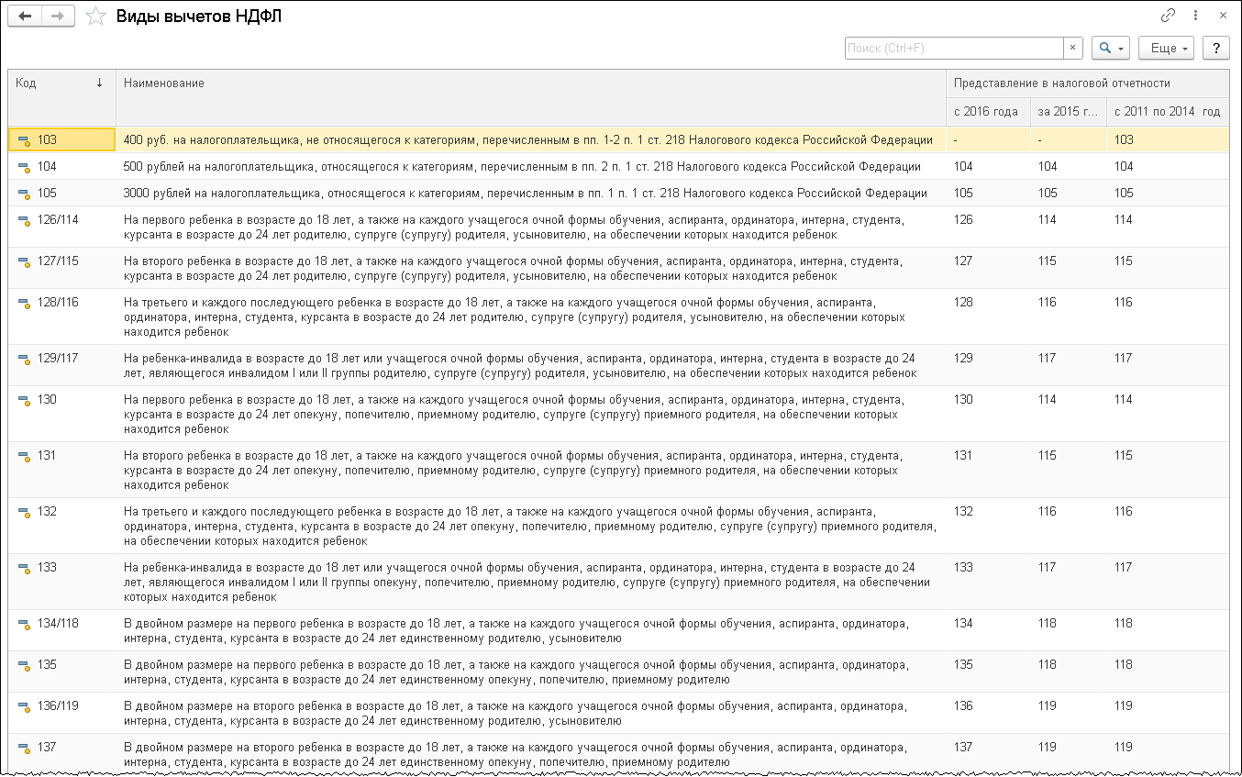This screenshot has height=777, width=1242.
Task: Open the three-dot window menu
Action: point(1195,16)
